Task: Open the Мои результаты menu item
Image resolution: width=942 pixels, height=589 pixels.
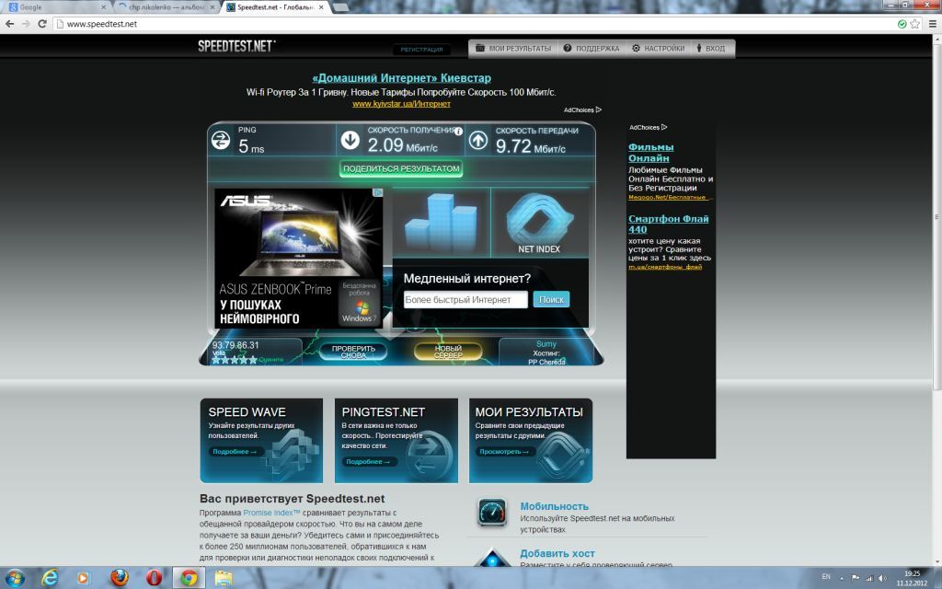Action: click(513, 48)
